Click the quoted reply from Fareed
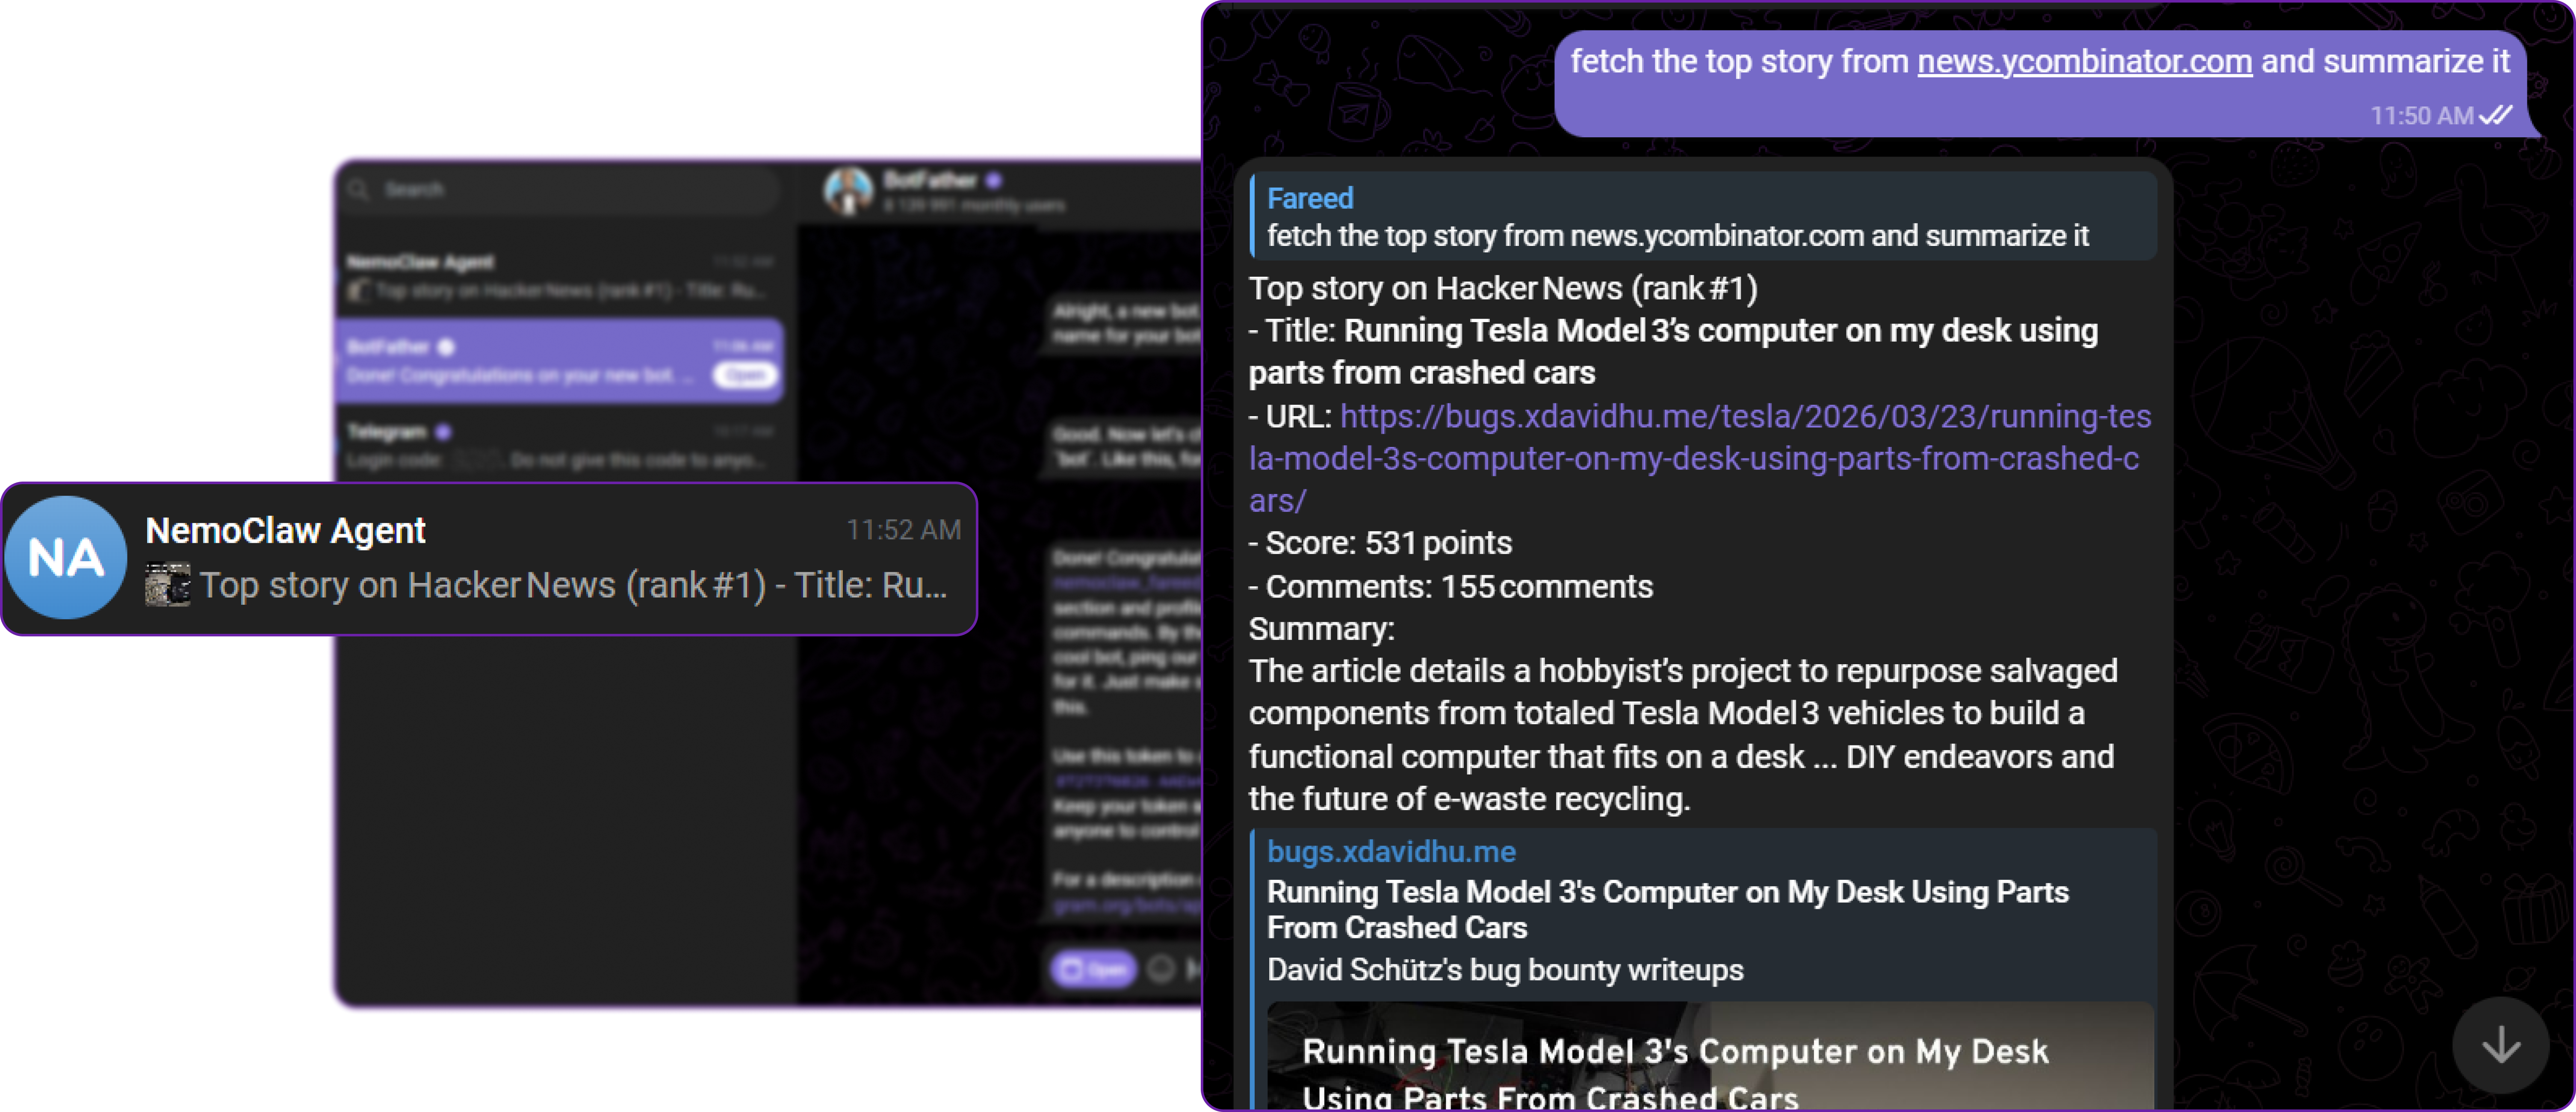The height and width of the screenshot is (1112, 2576). [1700, 217]
